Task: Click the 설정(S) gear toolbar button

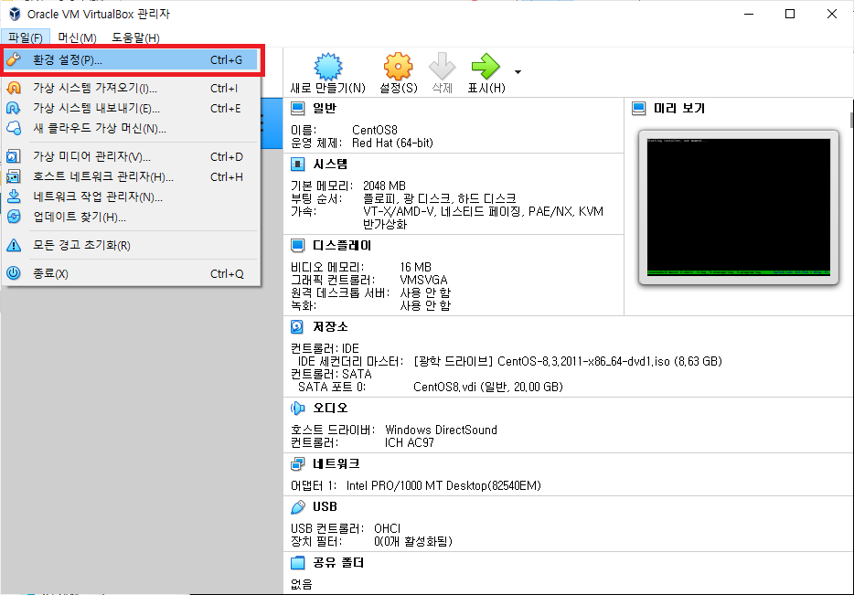Action: [x=398, y=73]
